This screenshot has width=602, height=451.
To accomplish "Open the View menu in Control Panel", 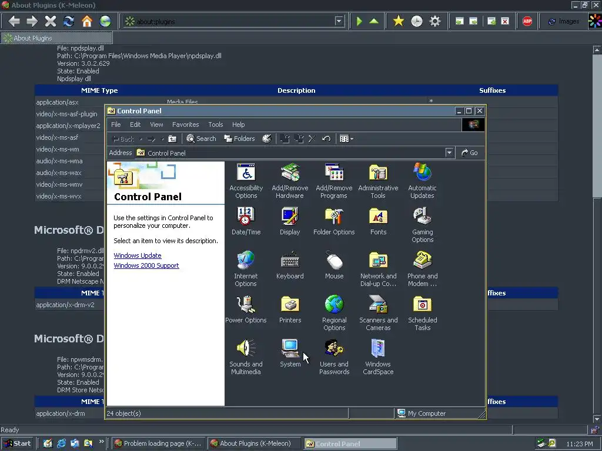I will pyautogui.click(x=156, y=124).
